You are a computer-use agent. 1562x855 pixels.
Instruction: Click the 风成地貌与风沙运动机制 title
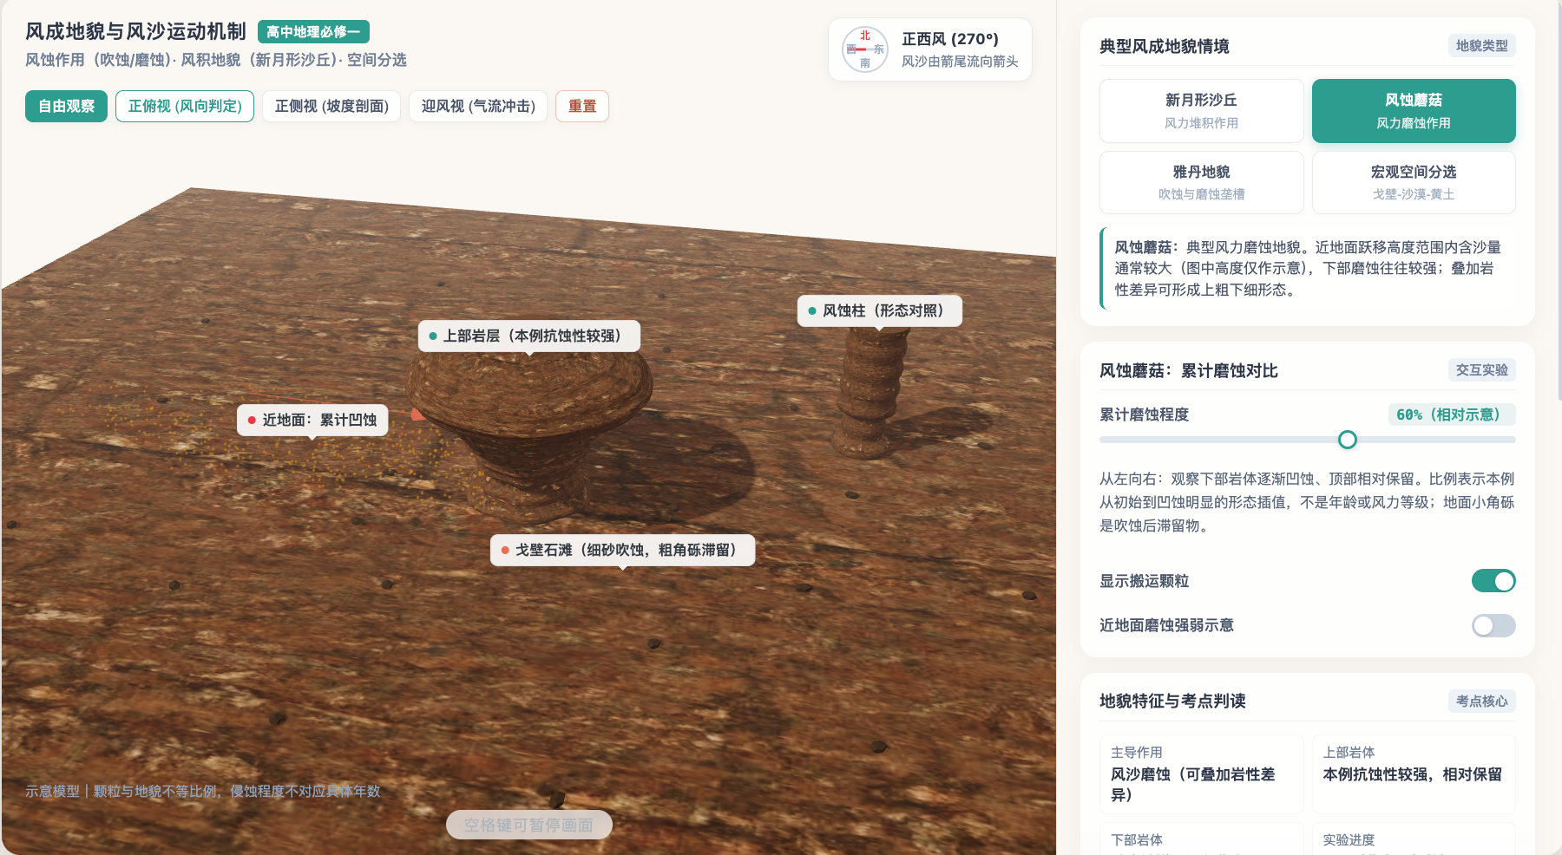click(x=135, y=32)
